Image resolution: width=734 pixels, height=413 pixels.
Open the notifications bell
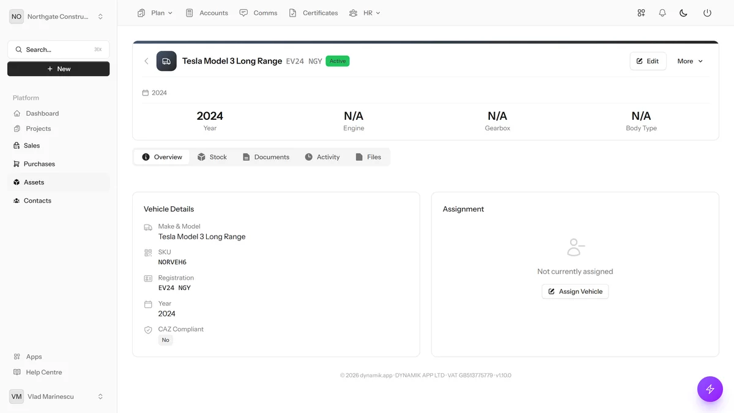pyautogui.click(x=662, y=13)
